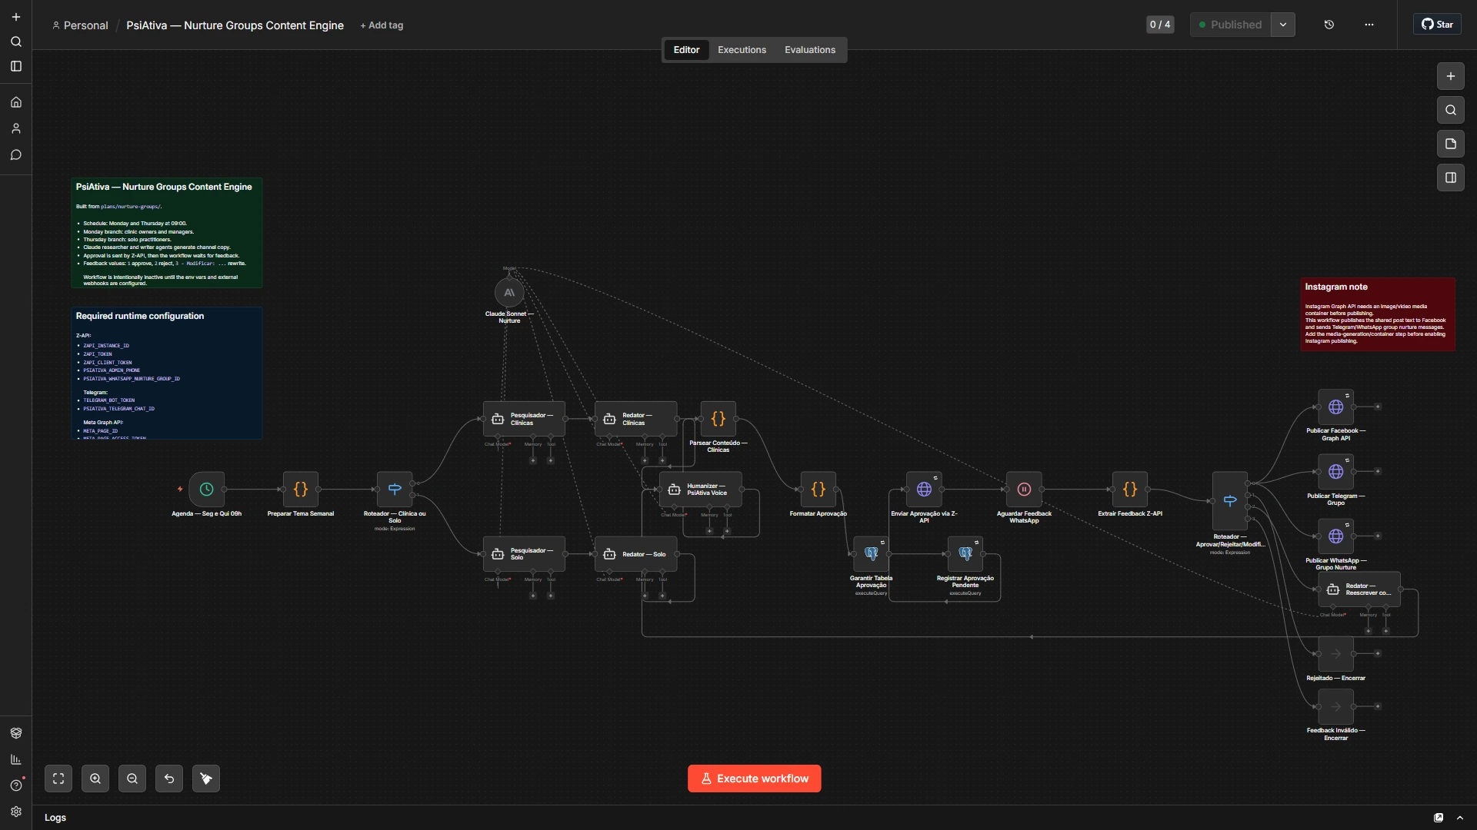This screenshot has width=1477, height=830.
Task: Open the cube icon near the sidebar bottom
Action: coord(16,733)
